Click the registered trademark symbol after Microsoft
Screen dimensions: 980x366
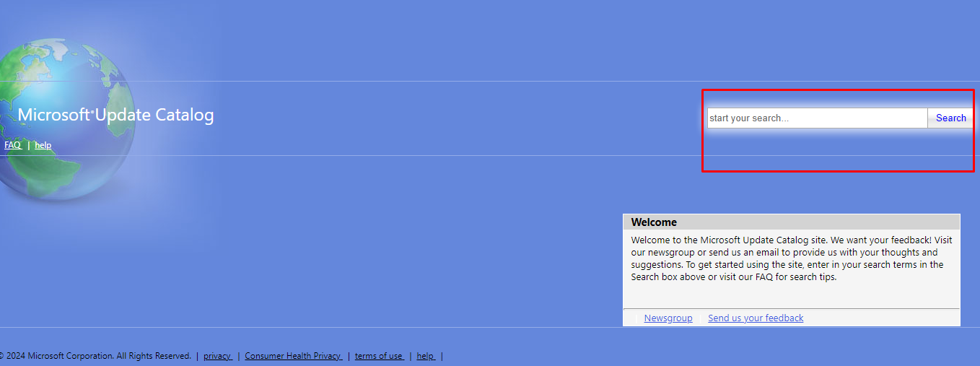tap(92, 110)
